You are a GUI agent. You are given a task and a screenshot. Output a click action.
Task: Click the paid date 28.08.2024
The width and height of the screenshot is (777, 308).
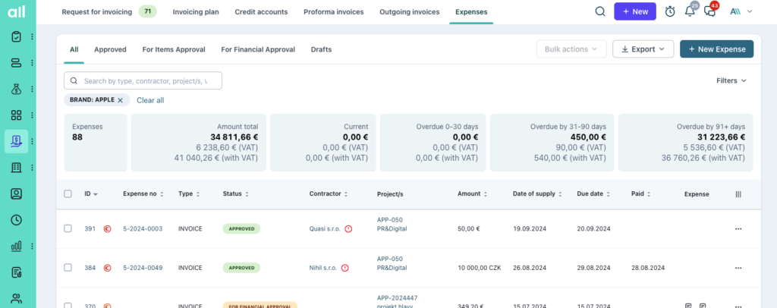pos(648,268)
